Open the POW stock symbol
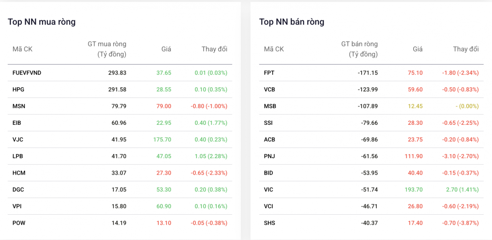The image size is (492, 240). click(x=19, y=223)
